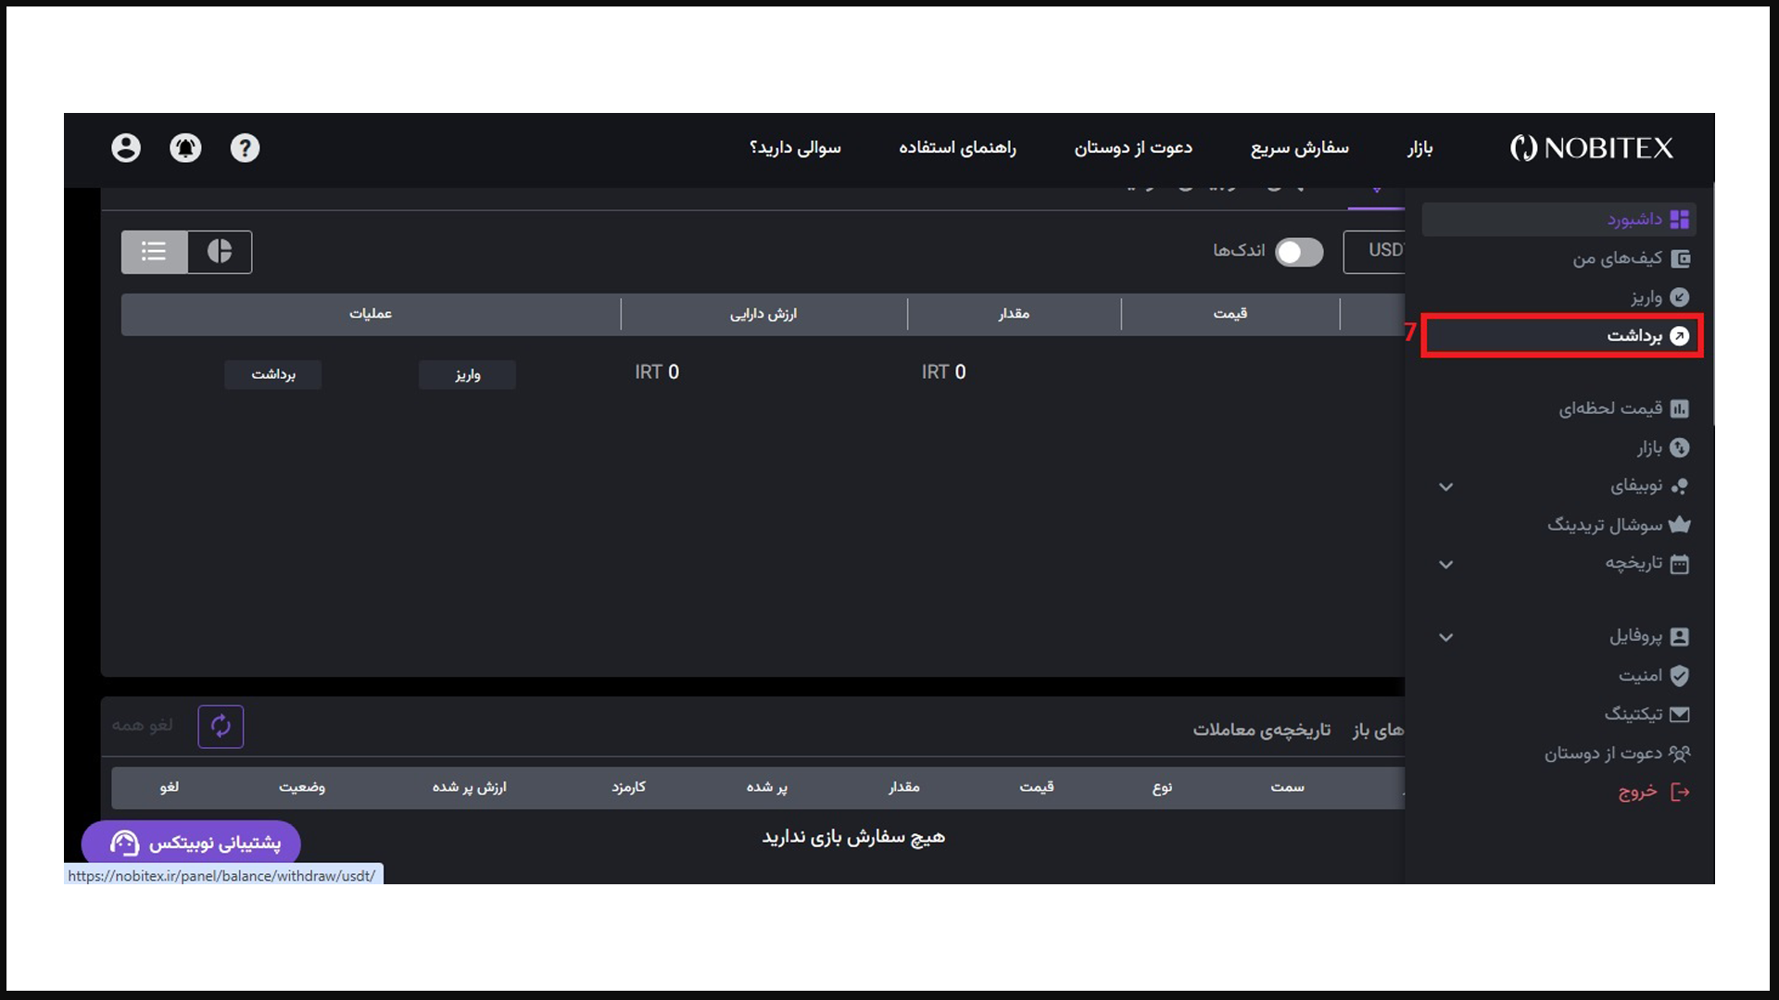Open داشبورد in sidebar
The image size is (1779, 1000).
[x=1558, y=219]
